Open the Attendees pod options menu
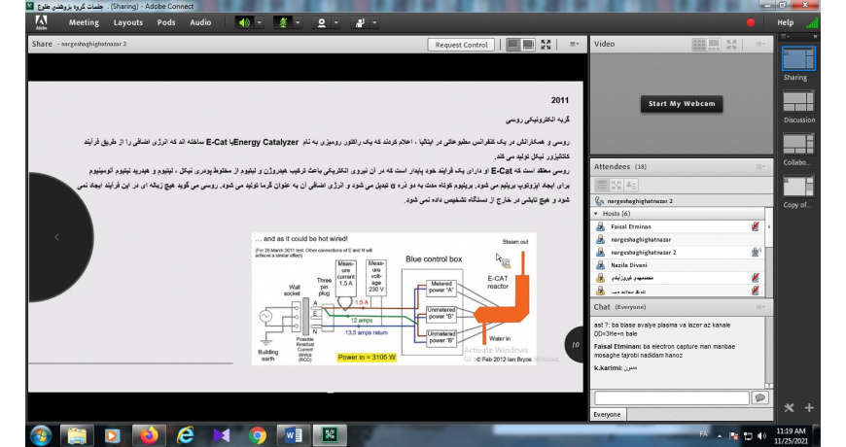846x447 pixels. [x=760, y=166]
